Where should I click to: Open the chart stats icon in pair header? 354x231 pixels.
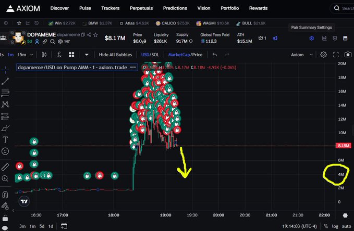tap(324, 38)
